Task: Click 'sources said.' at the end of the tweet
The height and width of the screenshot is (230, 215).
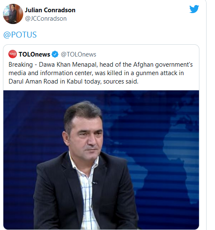Action: coord(121,81)
